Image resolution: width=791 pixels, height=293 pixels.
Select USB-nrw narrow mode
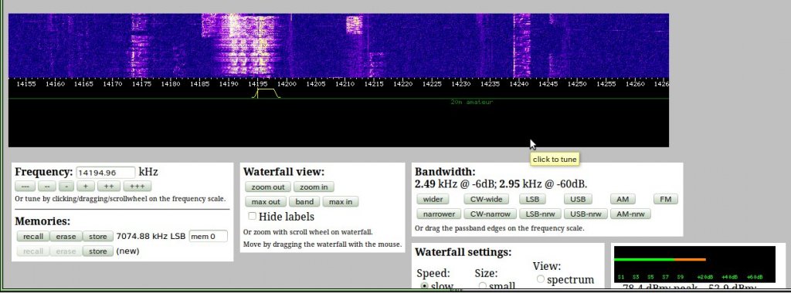click(x=586, y=214)
